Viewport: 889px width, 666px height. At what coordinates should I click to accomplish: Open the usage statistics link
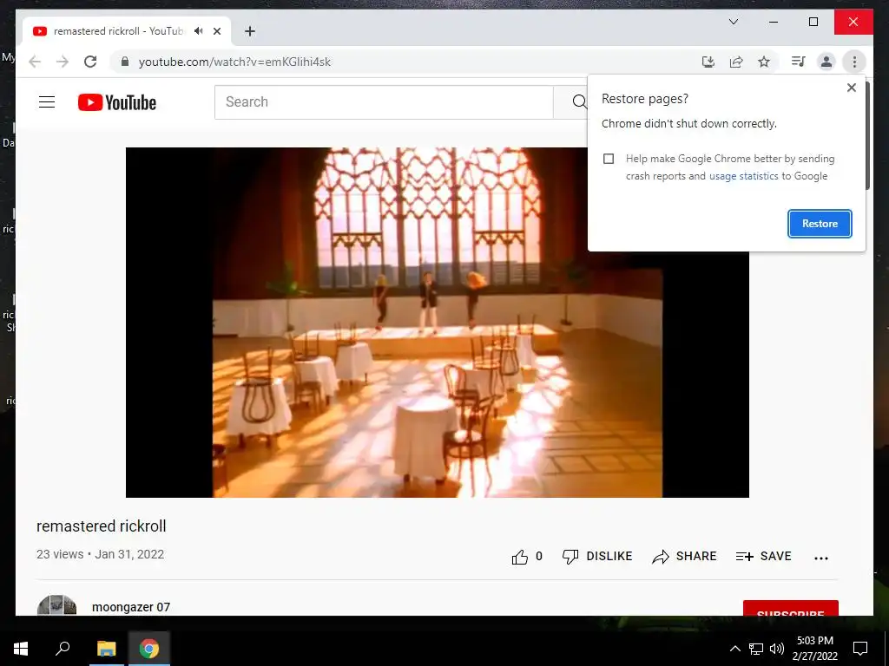point(743,176)
